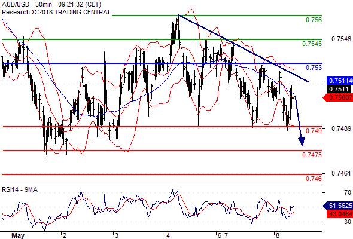Click the red 0.7475 support label
353x239 pixels.
(312, 155)
